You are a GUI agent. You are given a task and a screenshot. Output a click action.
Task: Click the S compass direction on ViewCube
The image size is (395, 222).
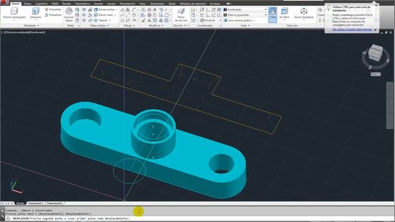point(370,67)
